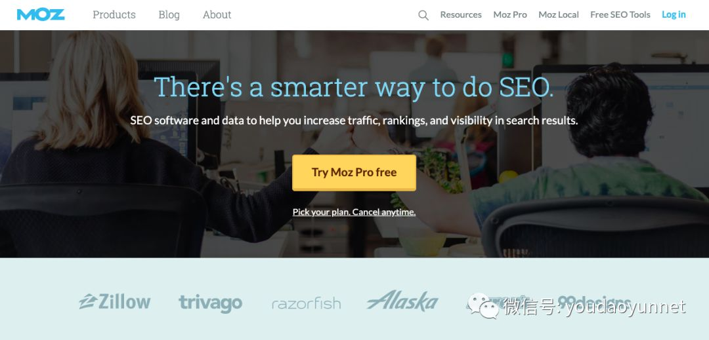Open the Moz Pro link
Viewport: 709px width, 340px height.
(510, 15)
